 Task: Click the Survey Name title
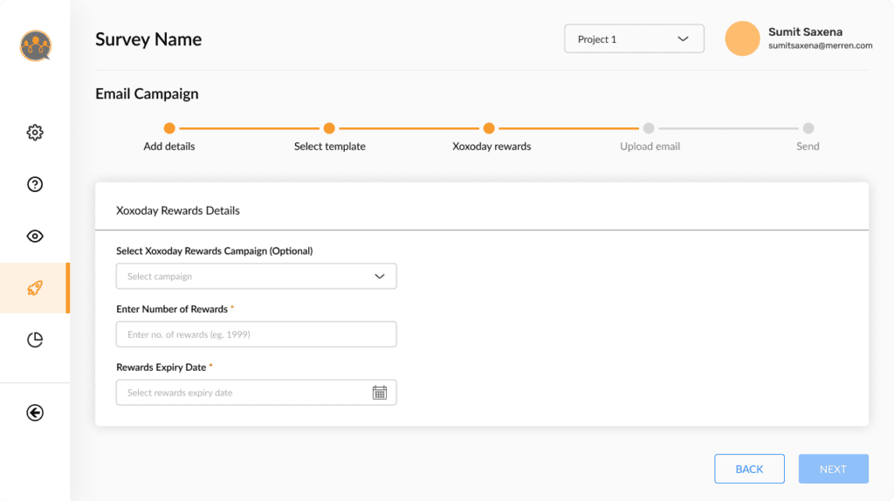click(148, 39)
